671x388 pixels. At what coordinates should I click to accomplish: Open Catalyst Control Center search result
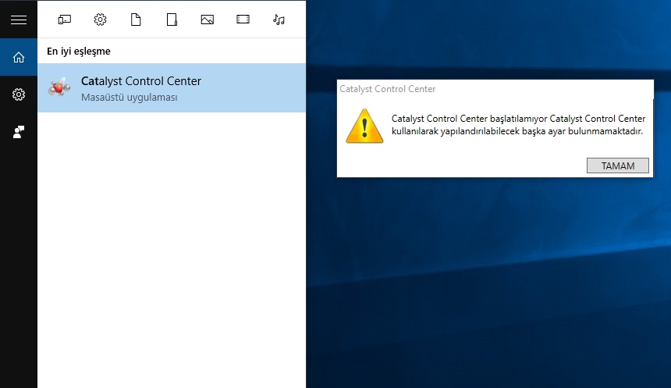[172, 87]
